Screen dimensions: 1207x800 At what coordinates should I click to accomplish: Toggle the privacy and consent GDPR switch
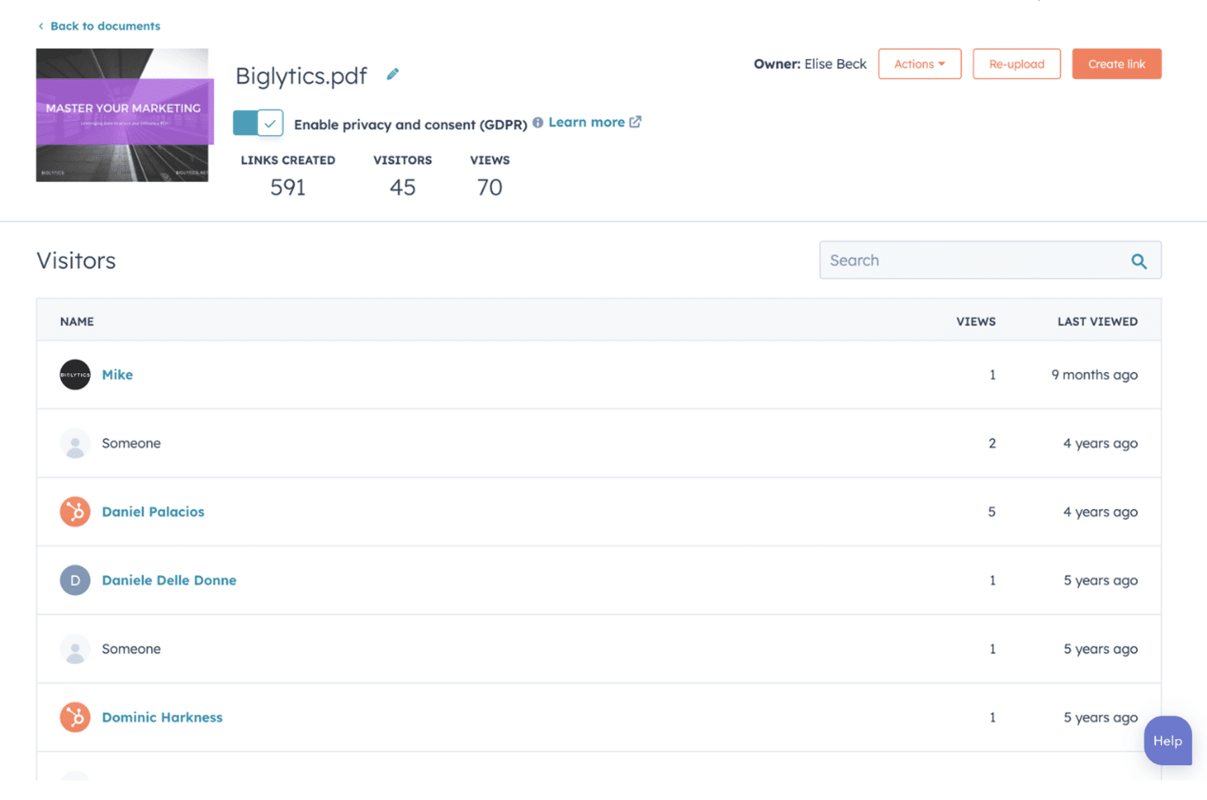258,123
